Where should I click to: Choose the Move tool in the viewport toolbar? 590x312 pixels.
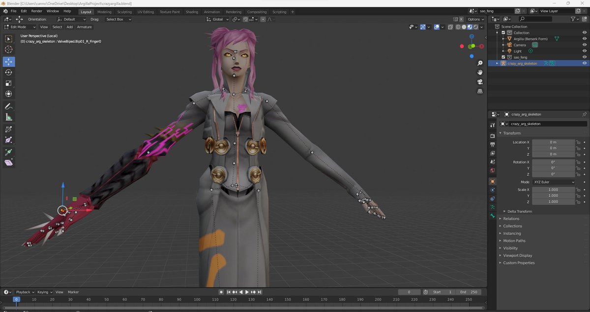point(9,61)
